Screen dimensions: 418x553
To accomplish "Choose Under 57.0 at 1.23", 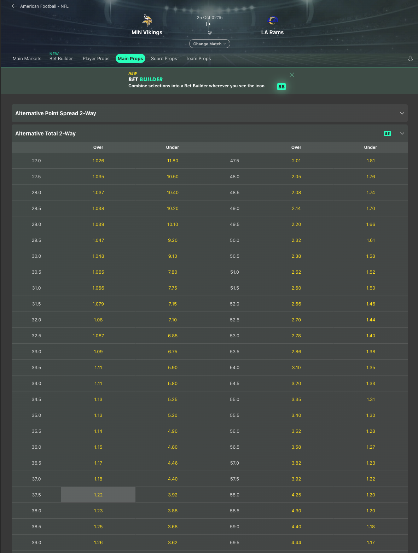I will (371, 463).
